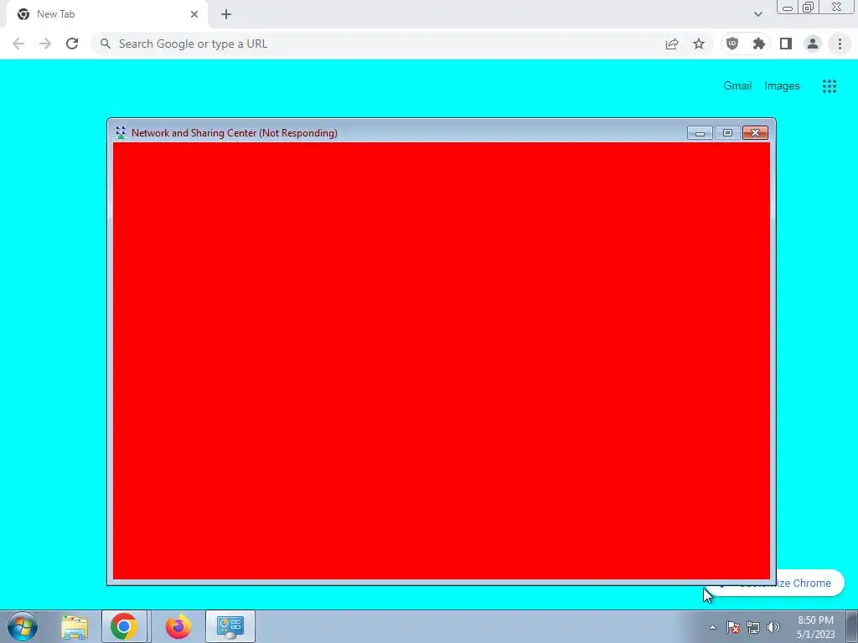Screen dimensions: 858x643
Task: Expand the tab search chevron
Action: [757, 14]
